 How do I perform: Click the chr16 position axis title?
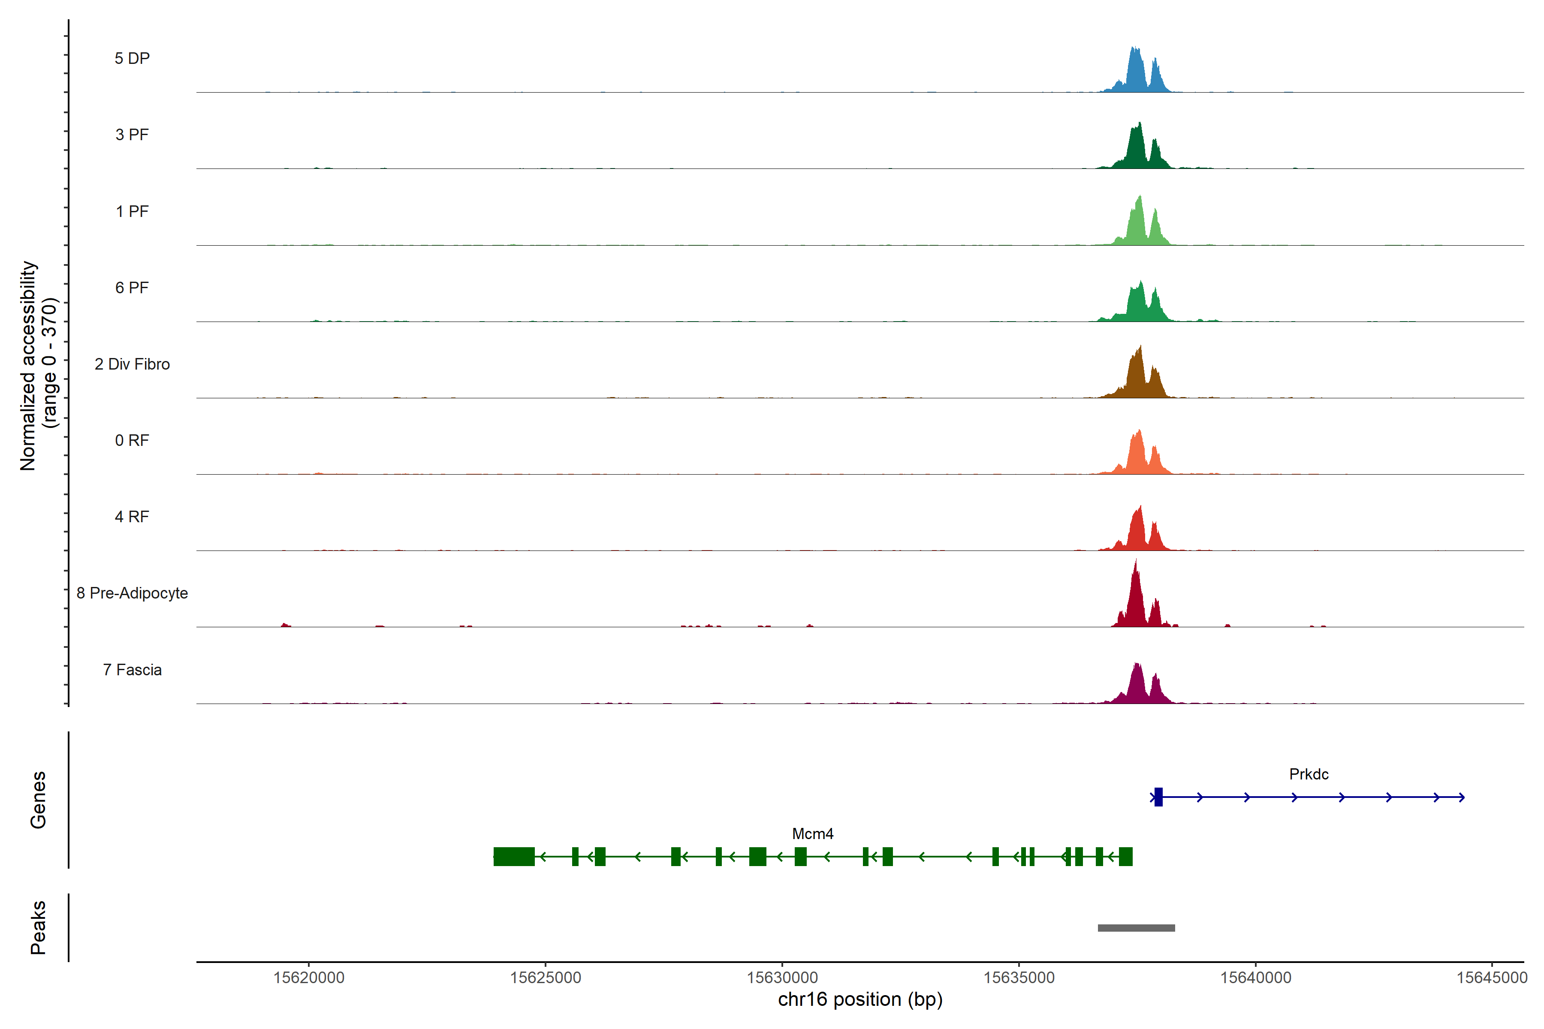[860, 999]
